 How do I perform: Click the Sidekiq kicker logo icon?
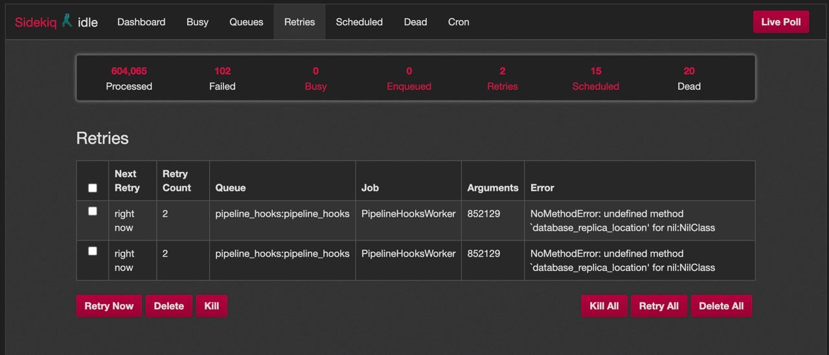[67, 21]
